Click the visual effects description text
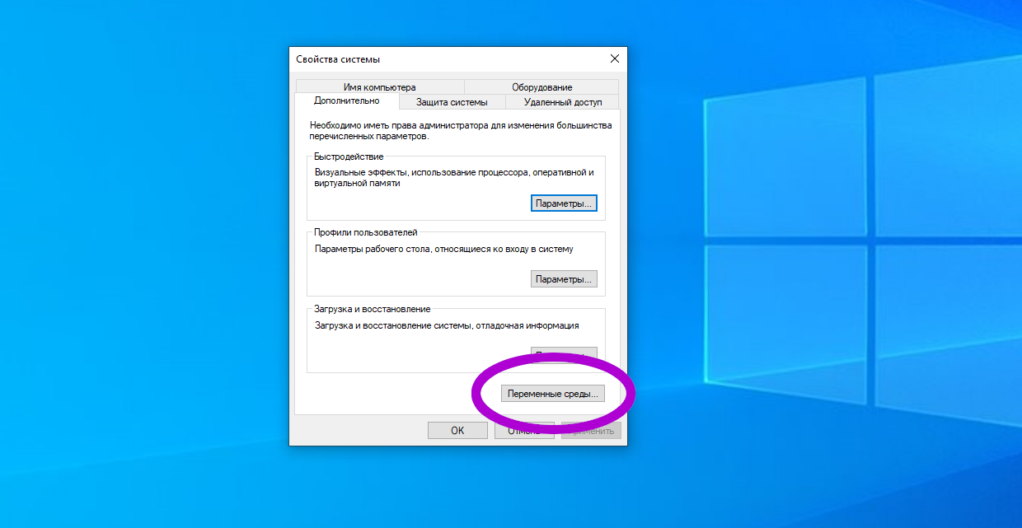The image size is (1022, 528). [453, 178]
